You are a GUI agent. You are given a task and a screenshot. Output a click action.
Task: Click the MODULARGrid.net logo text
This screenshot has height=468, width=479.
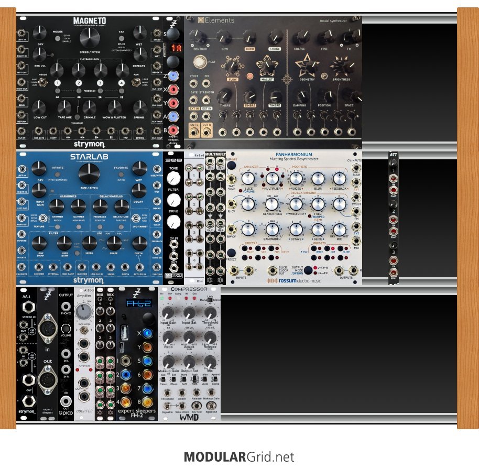pyautogui.click(x=239, y=457)
